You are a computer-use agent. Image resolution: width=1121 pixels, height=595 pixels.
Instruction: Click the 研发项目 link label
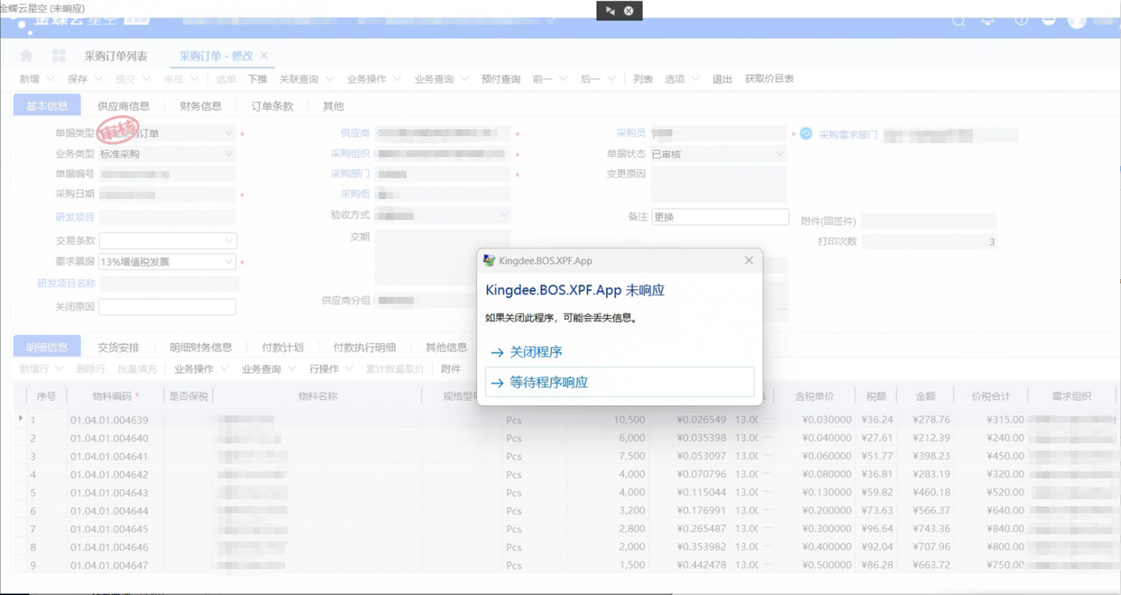coord(75,217)
